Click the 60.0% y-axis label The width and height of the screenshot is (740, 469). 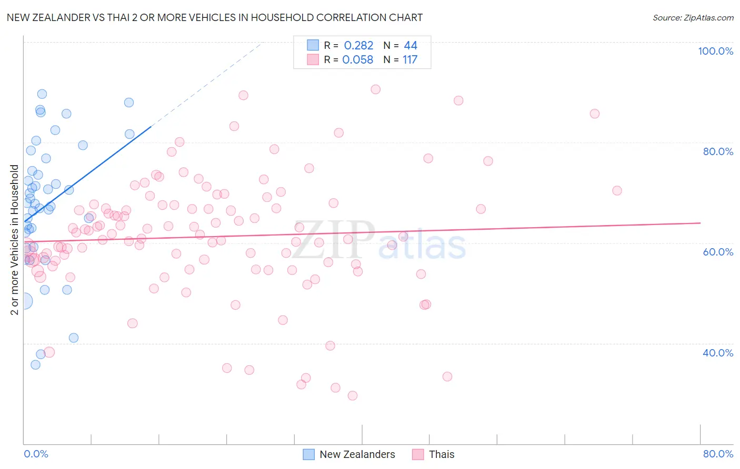coord(718,252)
